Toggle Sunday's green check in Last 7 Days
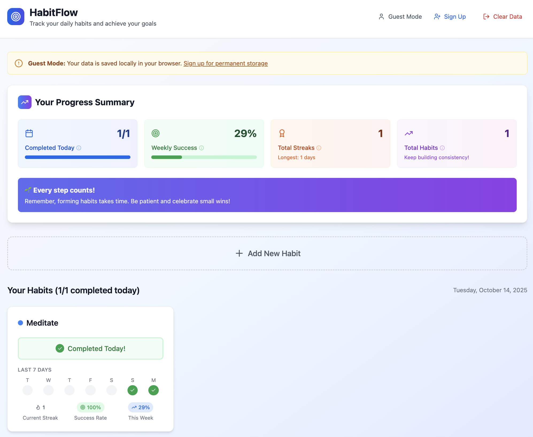The width and height of the screenshot is (533, 437). [x=133, y=390]
